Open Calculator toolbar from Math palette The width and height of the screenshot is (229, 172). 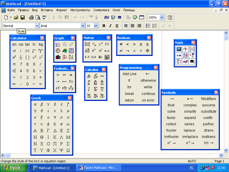pyautogui.click(x=179, y=49)
